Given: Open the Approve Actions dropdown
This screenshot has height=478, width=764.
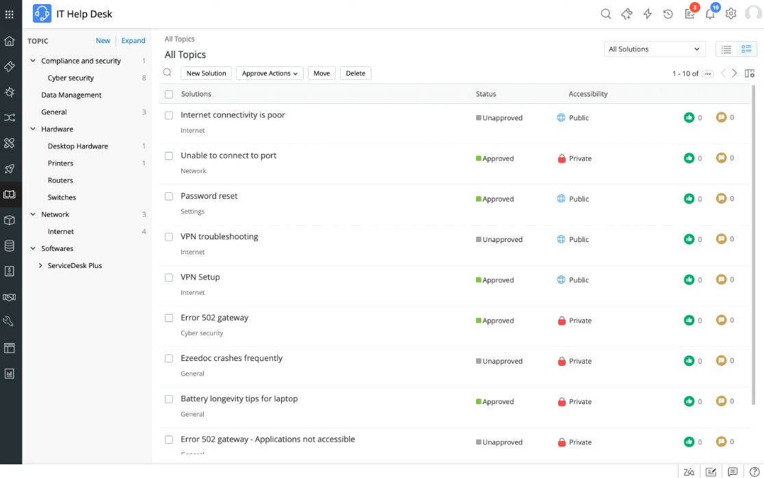Looking at the screenshot, I should pyautogui.click(x=269, y=73).
